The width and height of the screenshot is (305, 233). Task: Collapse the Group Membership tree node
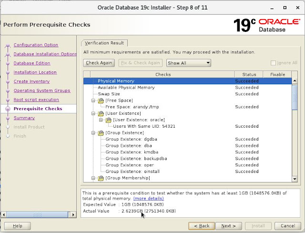(93, 178)
